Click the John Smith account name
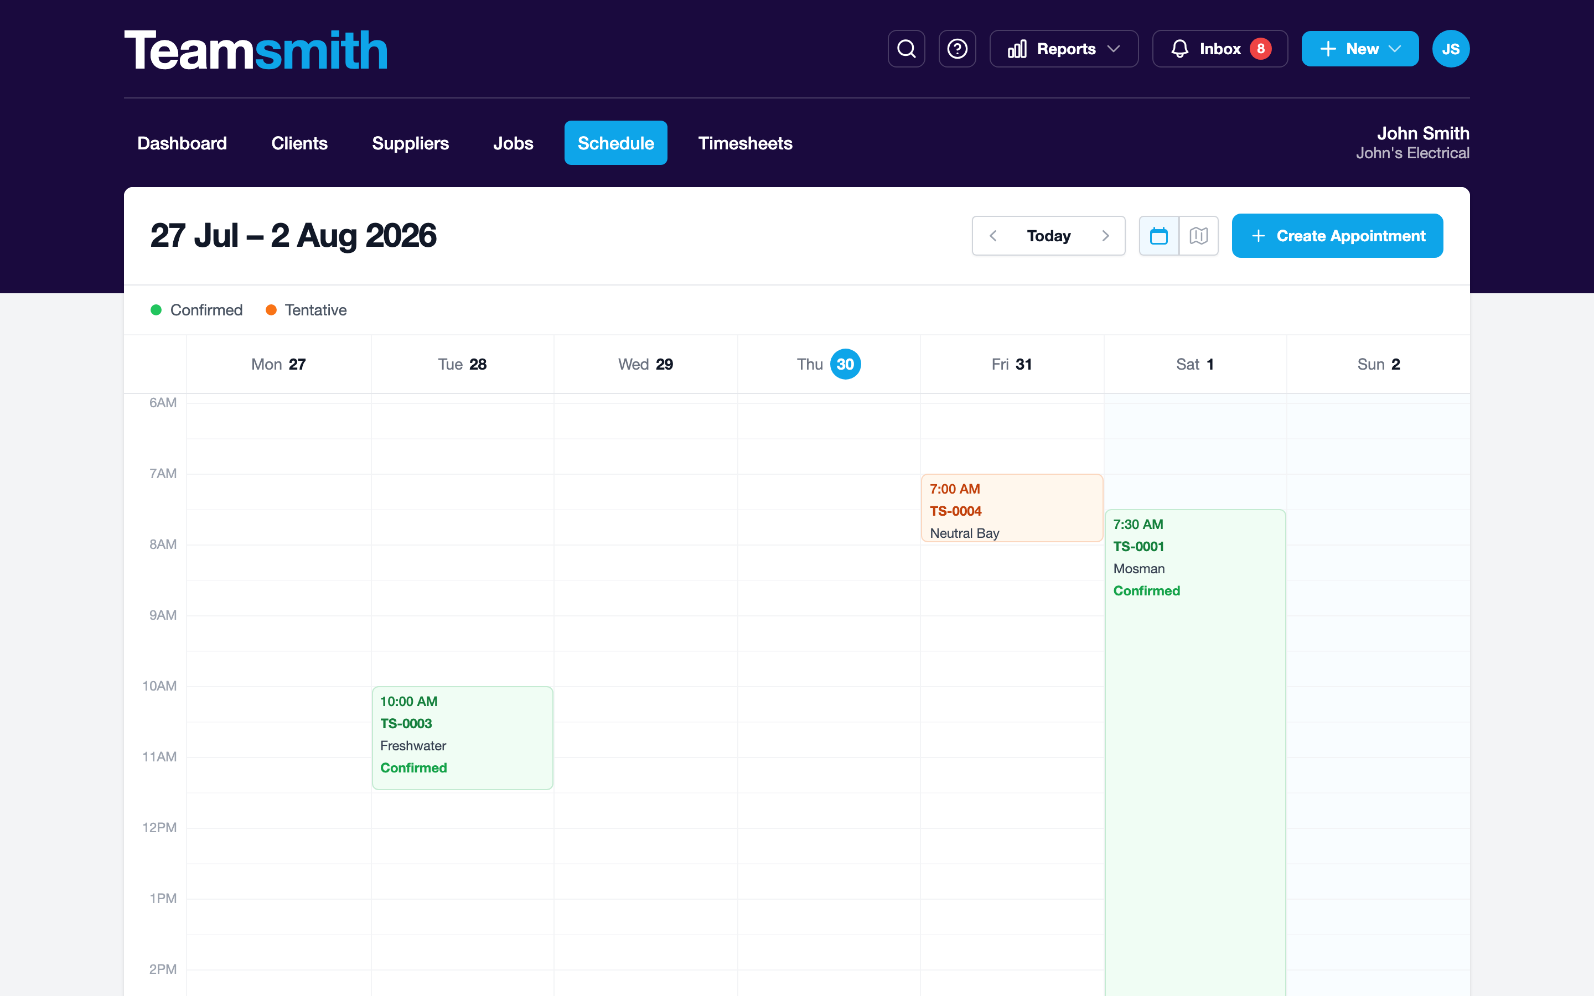The image size is (1594, 996). (x=1423, y=133)
